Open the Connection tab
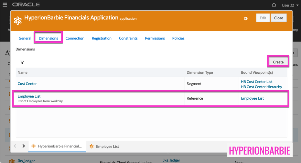This screenshot has width=301, height=163. coord(75,38)
